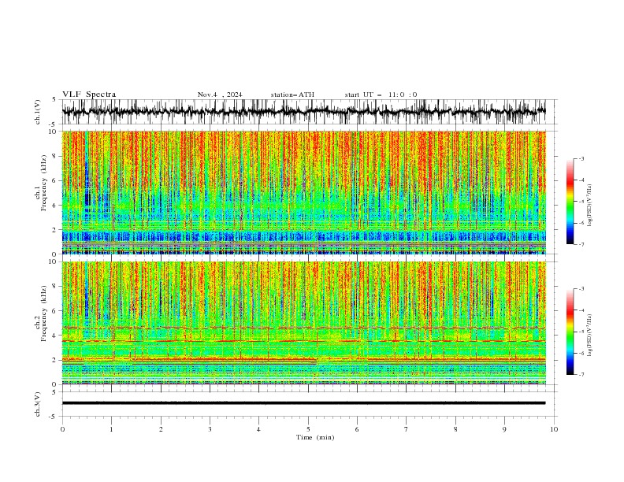
Task: Click the 'Time (min)' axis title
Action: click(315, 437)
